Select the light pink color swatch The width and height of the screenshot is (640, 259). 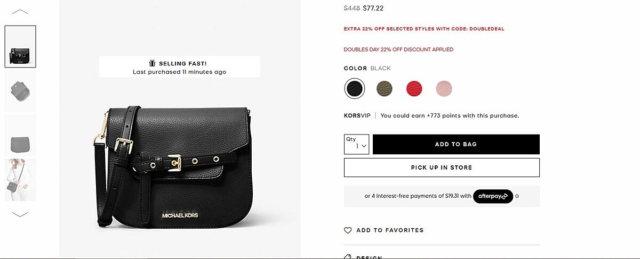[444, 88]
